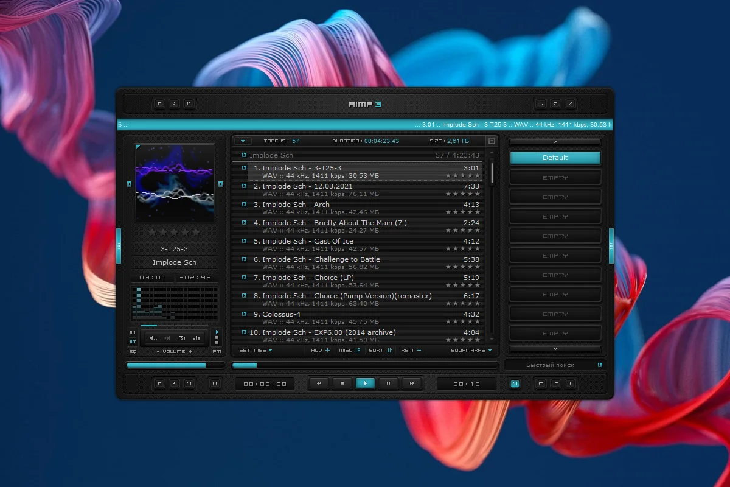
Task: Show the previous album art with left arrow
Action: tap(129, 184)
